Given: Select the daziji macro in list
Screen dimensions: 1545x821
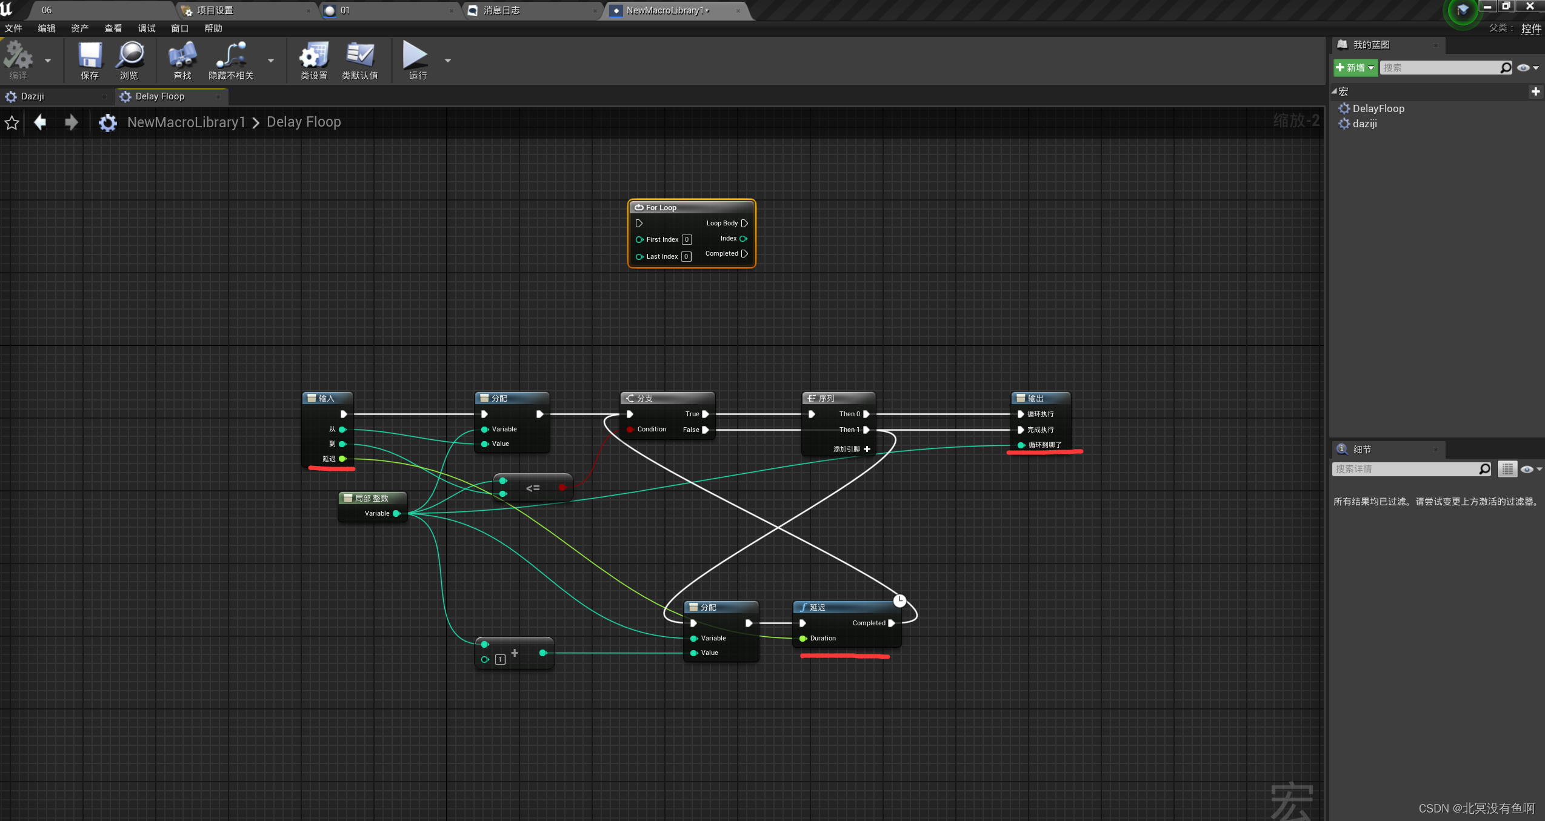Looking at the screenshot, I should (1364, 124).
